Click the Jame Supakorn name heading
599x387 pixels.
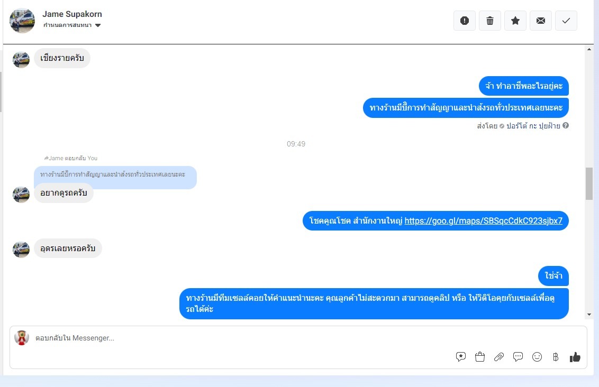point(72,14)
